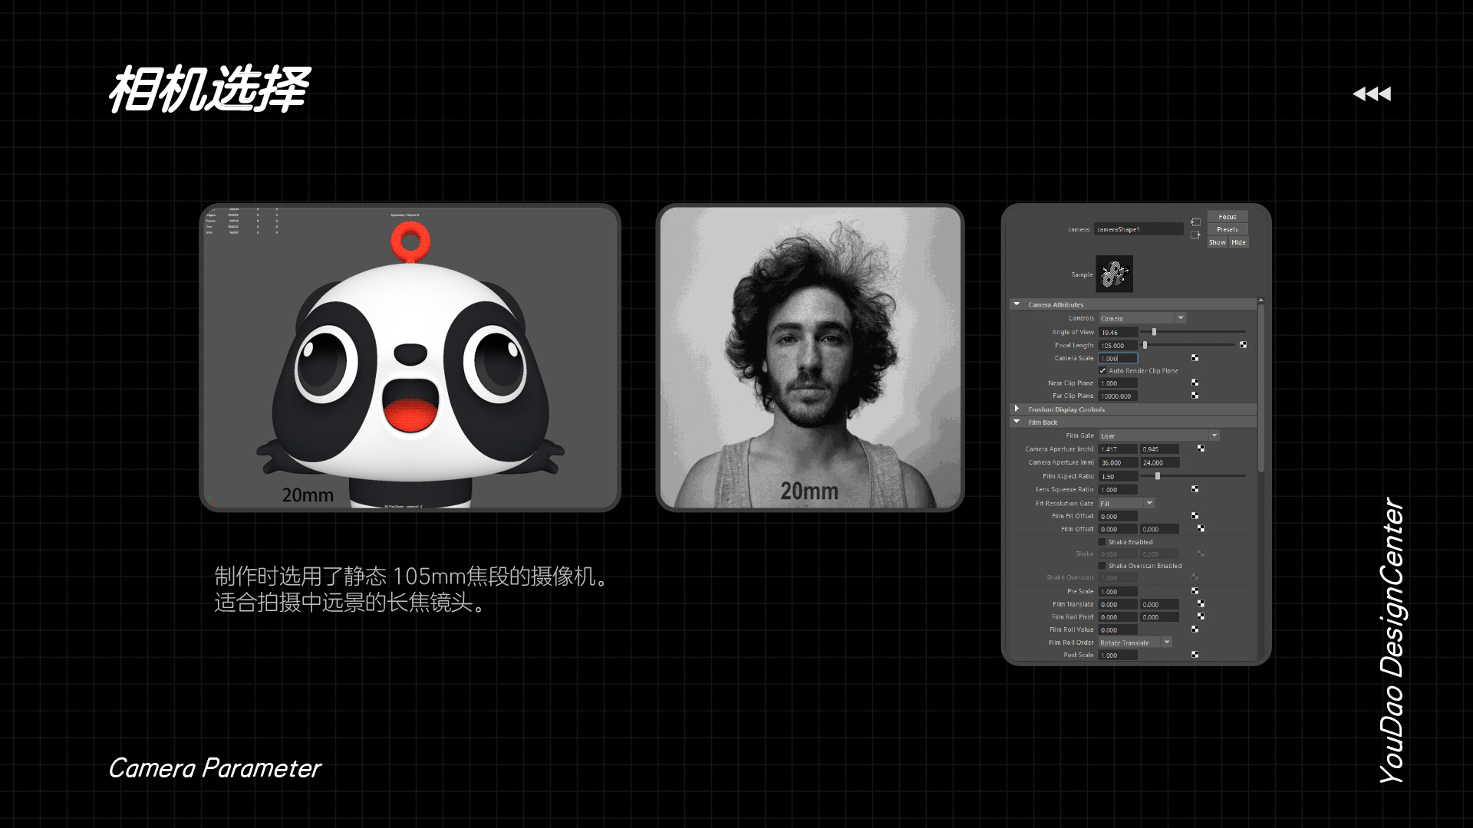Expand the Frustum Display Controls section
The image size is (1473, 828).
click(1017, 409)
